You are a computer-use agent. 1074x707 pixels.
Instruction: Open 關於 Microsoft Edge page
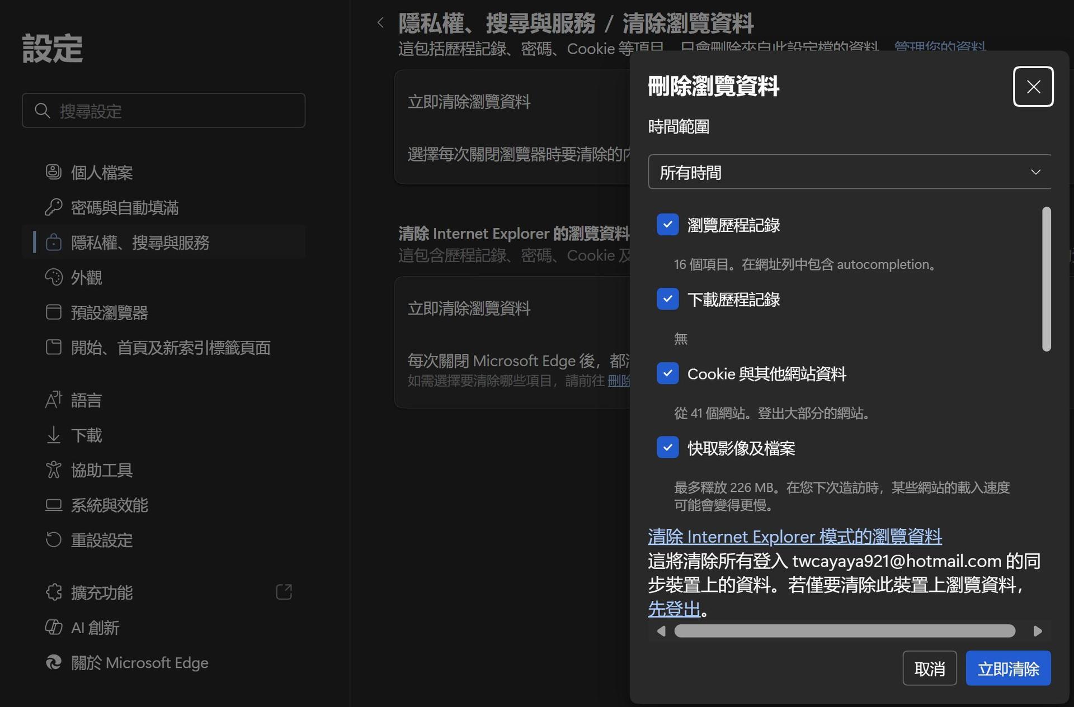click(163, 662)
